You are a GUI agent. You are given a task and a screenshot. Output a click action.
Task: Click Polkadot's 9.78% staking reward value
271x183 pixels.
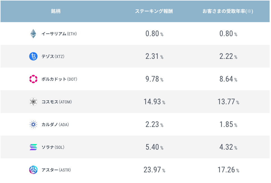click(x=154, y=79)
